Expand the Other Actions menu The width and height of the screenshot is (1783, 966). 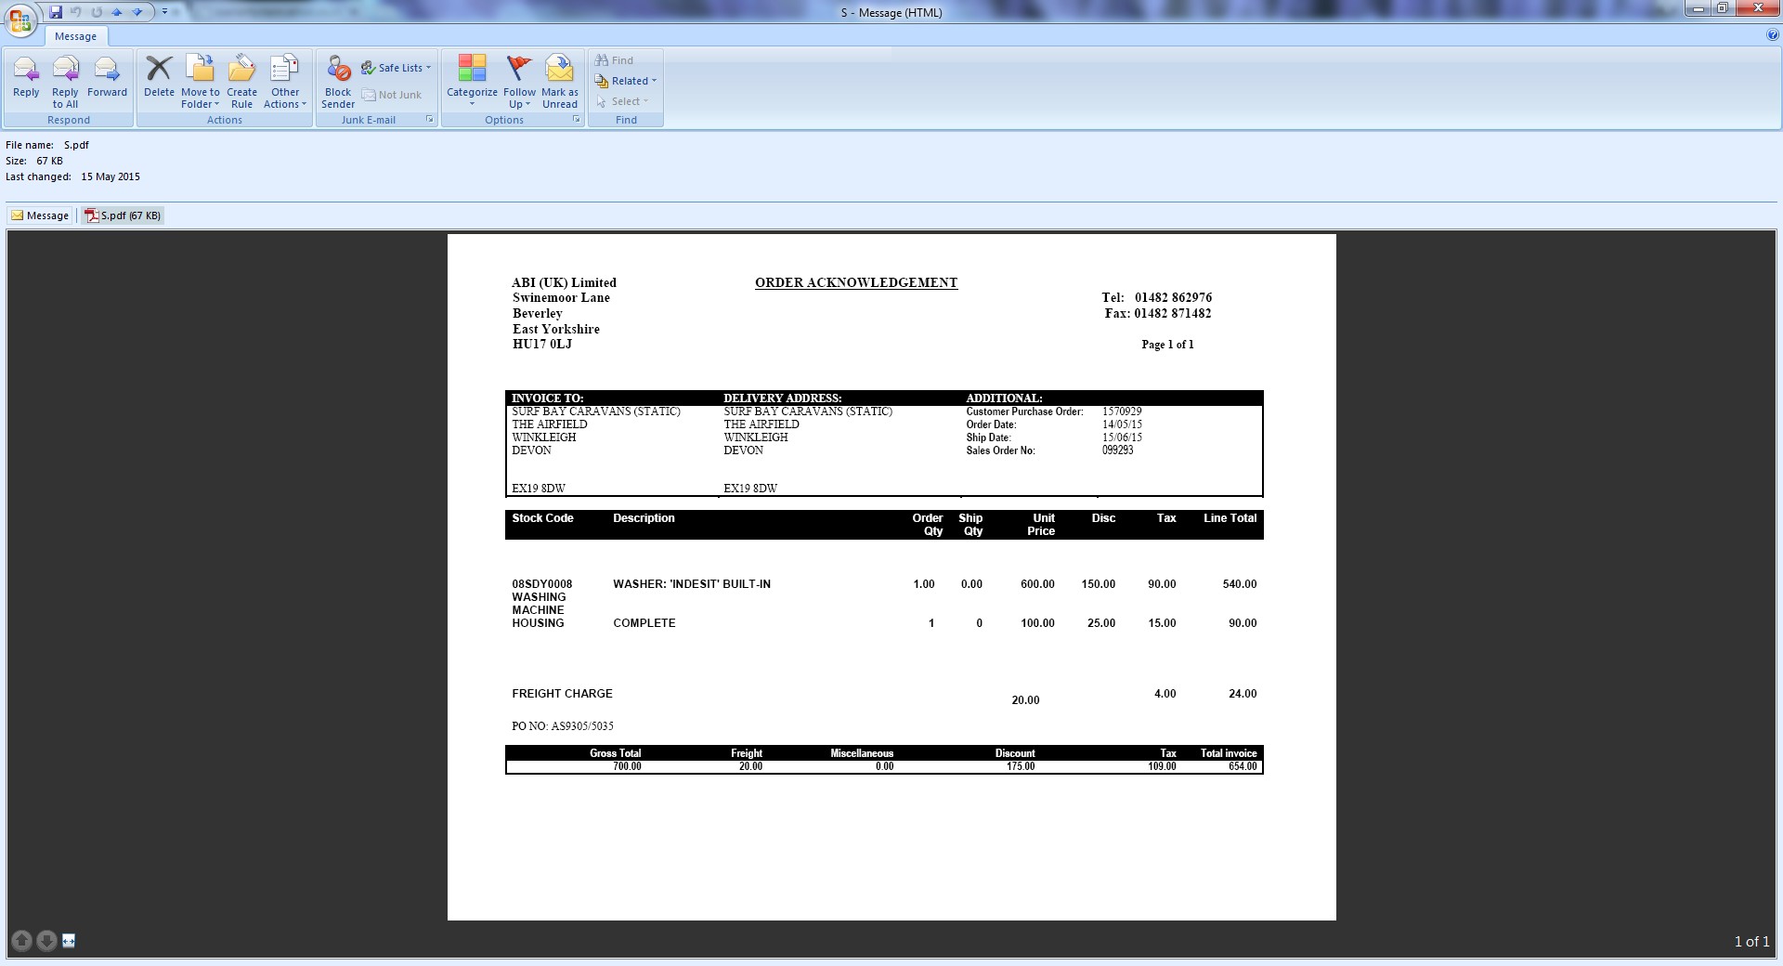coord(285,82)
